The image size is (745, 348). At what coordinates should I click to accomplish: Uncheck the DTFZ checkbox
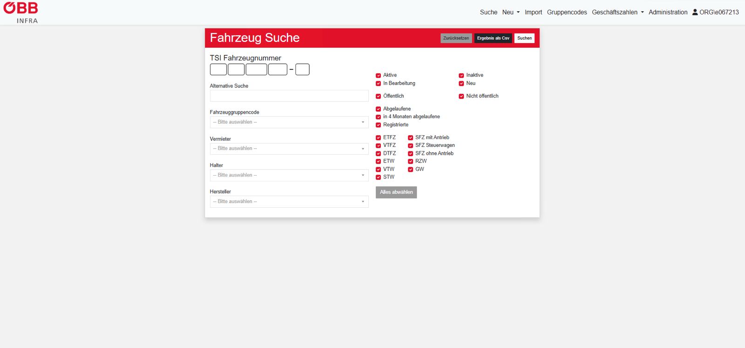pyautogui.click(x=378, y=153)
